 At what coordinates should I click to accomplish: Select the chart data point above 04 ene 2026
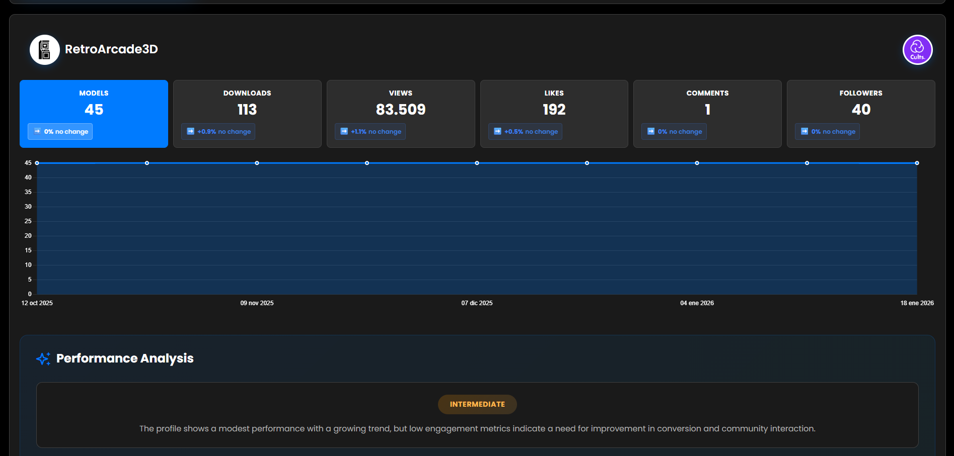[x=697, y=163]
